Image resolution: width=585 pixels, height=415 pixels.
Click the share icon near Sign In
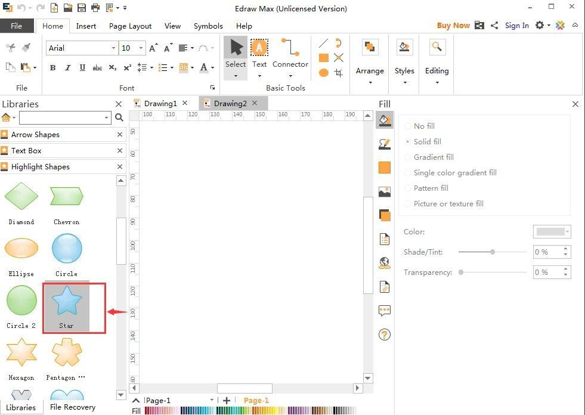494,26
